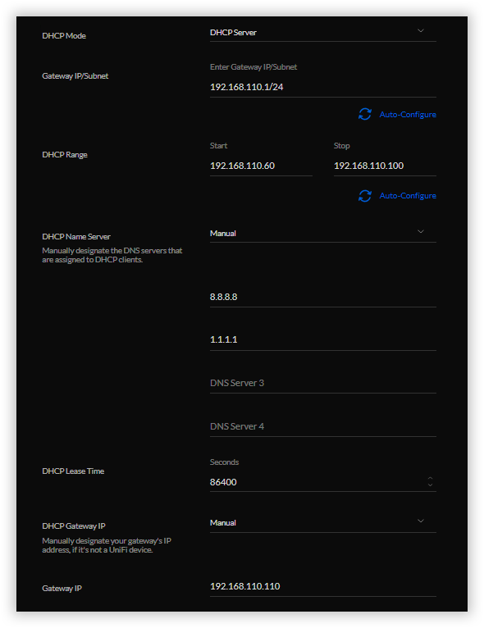Expand the DHCP Name Server dropdown
Viewport: 484px width, 628px height.
[x=323, y=233]
